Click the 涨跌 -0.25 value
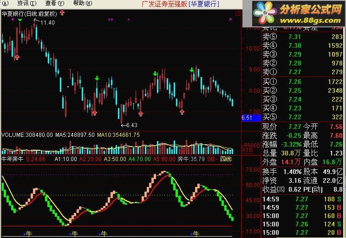 294,135
